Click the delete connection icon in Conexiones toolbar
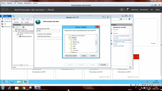 click(x=24, y=27)
